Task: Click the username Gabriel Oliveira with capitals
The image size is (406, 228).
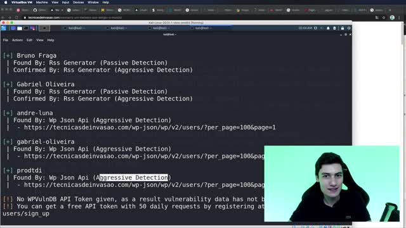Action: (46, 84)
